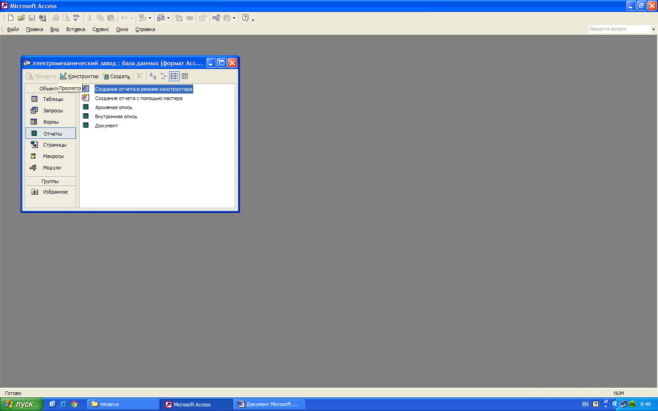The image size is (658, 411).
Task: Open the Окно menu
Action: 122,29
